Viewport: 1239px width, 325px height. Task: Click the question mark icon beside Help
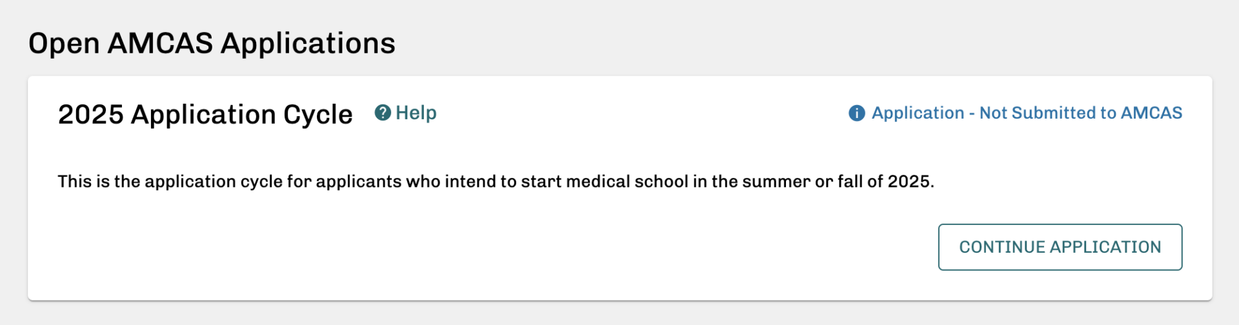tap(383, 113)
